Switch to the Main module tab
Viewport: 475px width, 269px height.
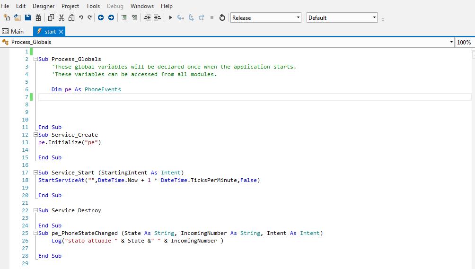[13, 31]
